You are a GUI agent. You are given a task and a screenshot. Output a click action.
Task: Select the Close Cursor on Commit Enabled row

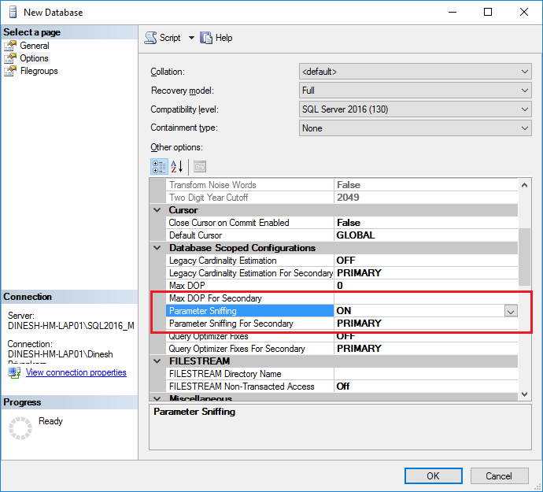pos(342,223)
